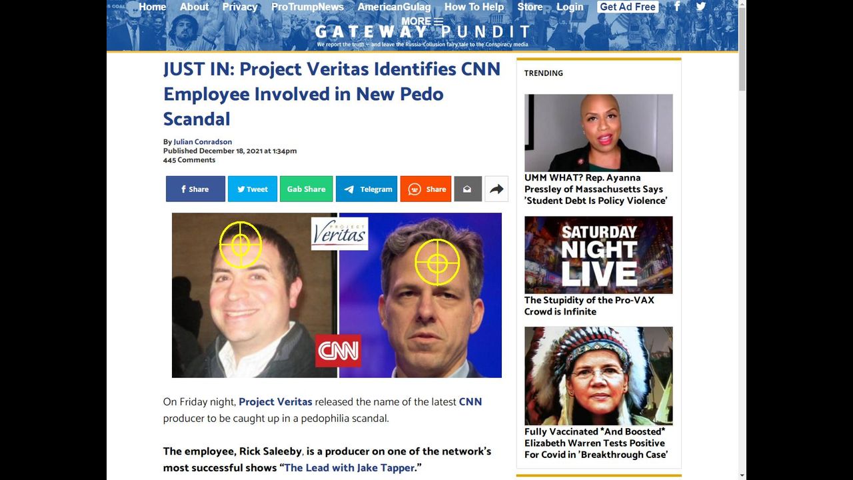This screenshot has height=480, width=853.
Task: Share the article on Gab
Action: coord(306,189)
